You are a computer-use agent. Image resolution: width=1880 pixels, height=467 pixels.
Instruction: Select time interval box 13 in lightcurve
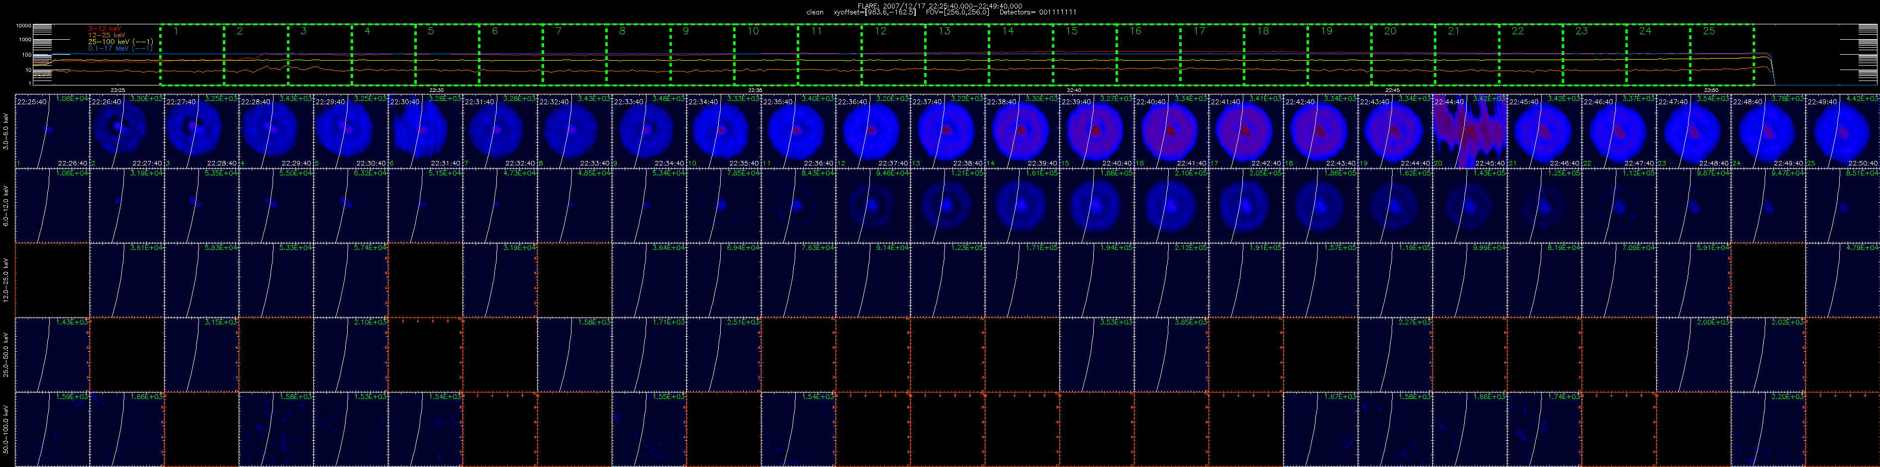tap(957, 55)
